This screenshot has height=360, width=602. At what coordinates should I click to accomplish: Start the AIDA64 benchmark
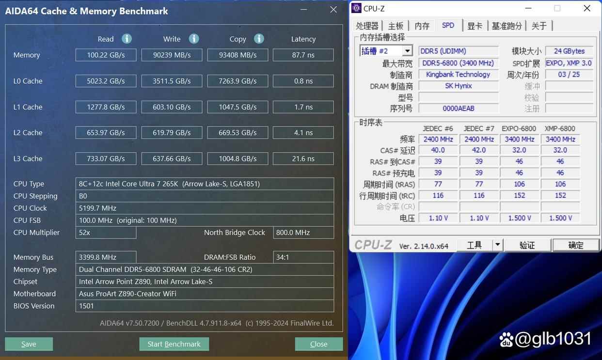pyautogui.click(x=174, y=344)
